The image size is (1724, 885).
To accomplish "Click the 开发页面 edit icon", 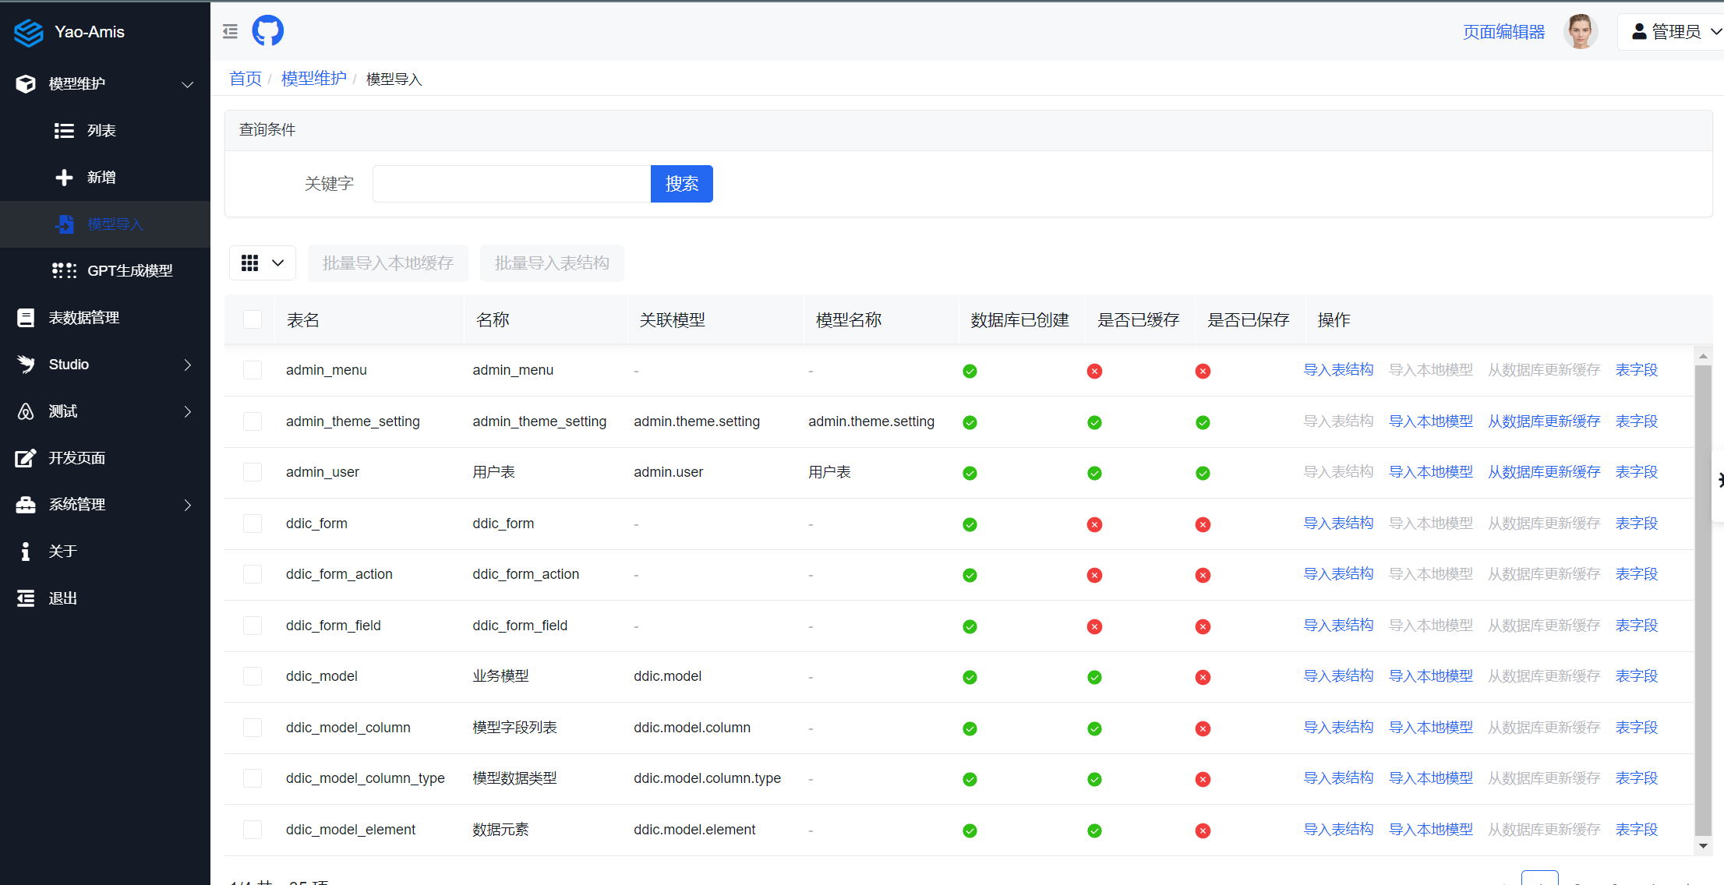I will pyautogui.click(x=26, y=457).
